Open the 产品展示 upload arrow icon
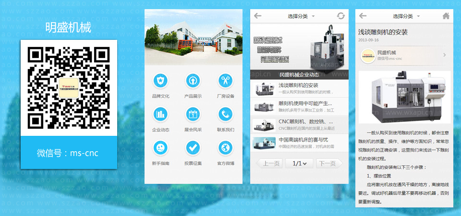 pyautogui.click(x=193, y=81)
